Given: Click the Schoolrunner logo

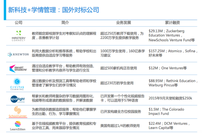Looking at the screenshot, I should (18, 112).
